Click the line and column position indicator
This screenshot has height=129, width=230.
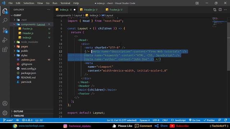coord(122,120)
